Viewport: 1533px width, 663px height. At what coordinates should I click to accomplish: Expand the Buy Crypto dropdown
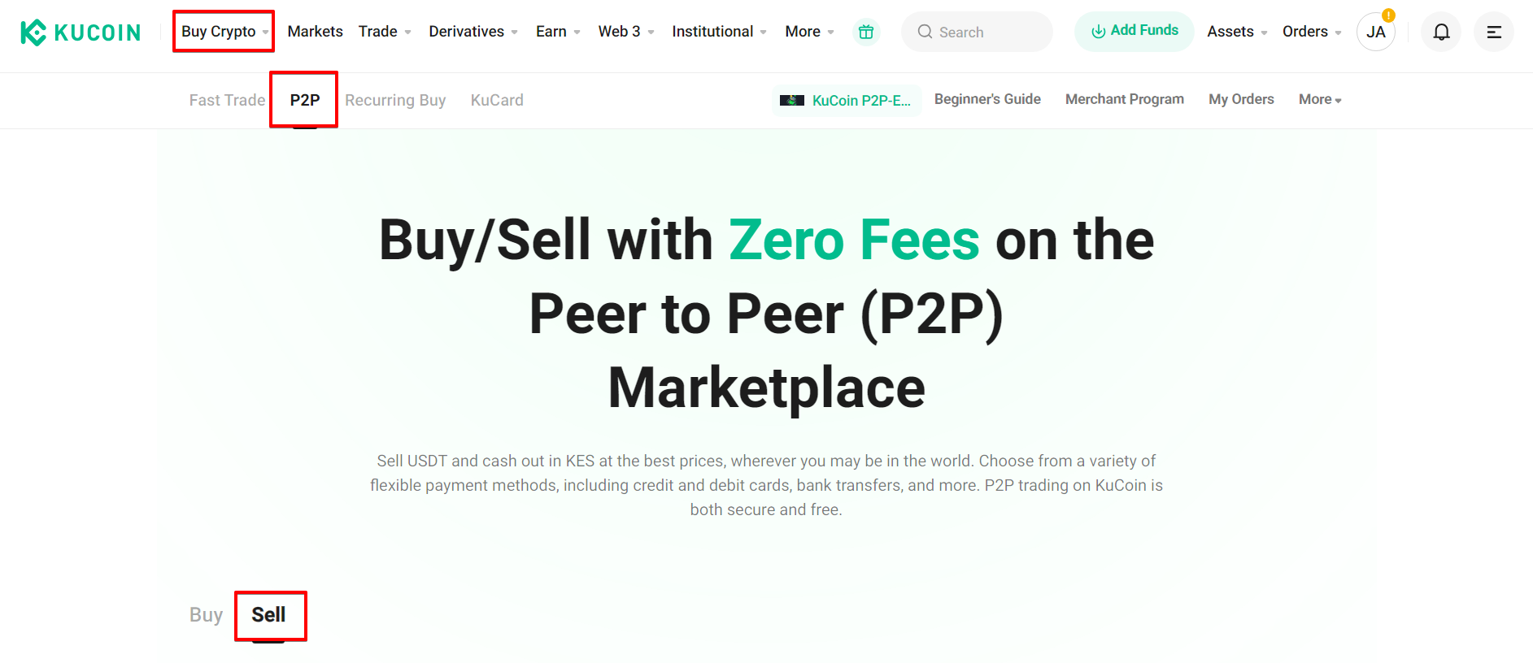(x=224, y=32)
